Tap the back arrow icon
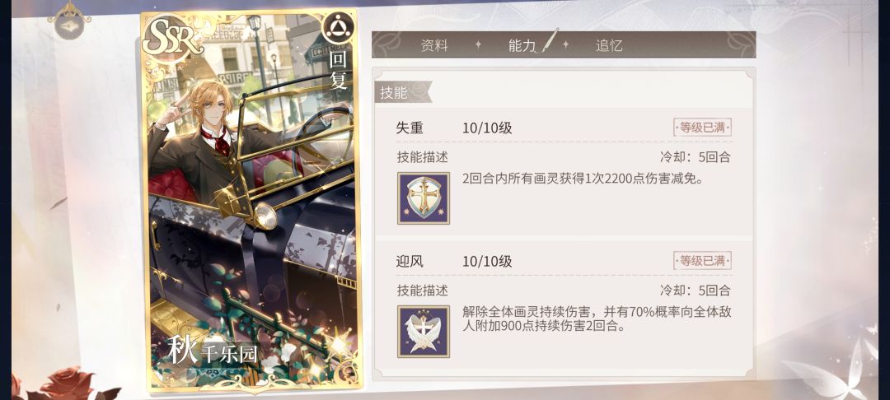The width and height of the screenshot is (890, 400). coord(68,23)
